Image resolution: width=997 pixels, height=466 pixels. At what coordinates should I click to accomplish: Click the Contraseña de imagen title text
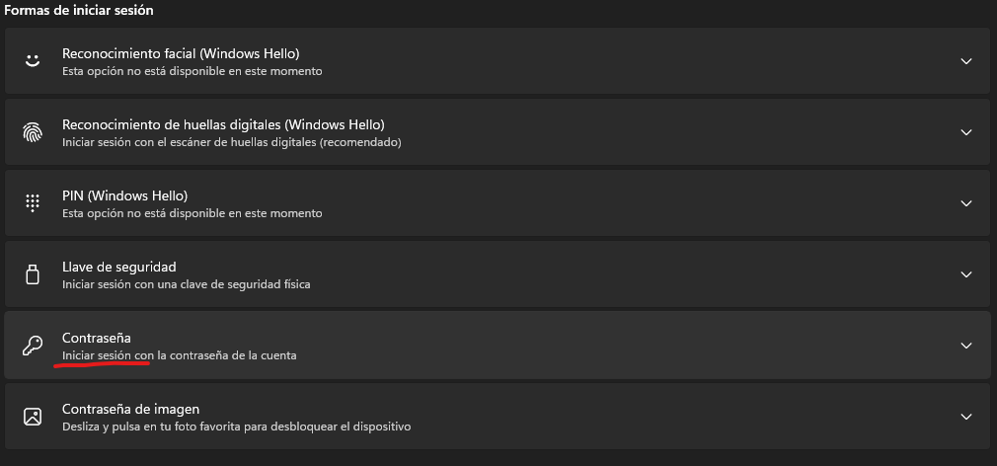130,409
